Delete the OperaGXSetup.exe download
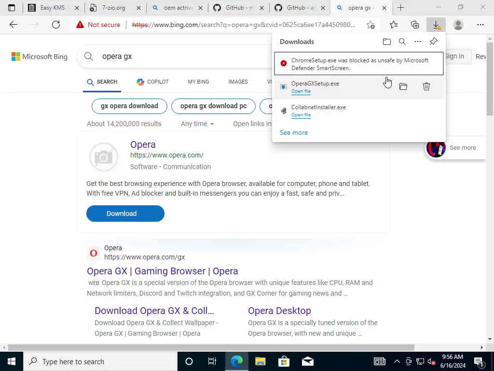The height and width of the screenshot is (371, 494). [x=426, y=86]
